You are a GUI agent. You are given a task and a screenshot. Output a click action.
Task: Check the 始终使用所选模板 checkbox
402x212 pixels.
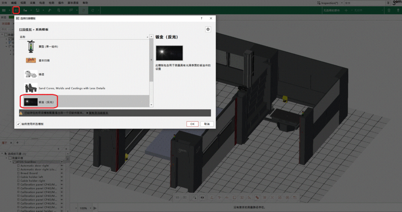tap(18, 124)
